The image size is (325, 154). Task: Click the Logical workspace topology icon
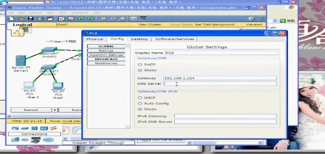click(17, 33)
